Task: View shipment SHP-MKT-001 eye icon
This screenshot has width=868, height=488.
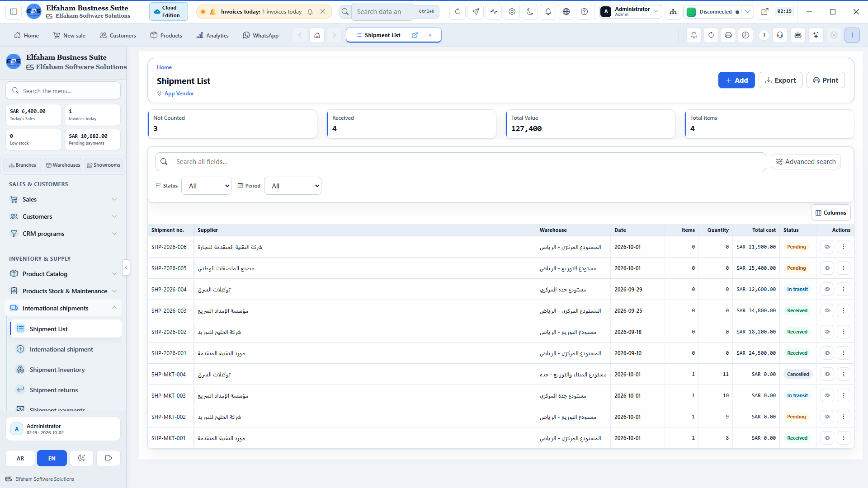Action: (827, 438)
